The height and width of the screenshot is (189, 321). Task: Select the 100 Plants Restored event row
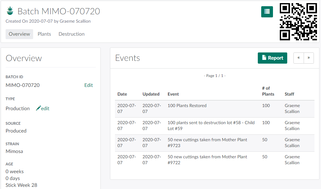[x=187, y=106]
